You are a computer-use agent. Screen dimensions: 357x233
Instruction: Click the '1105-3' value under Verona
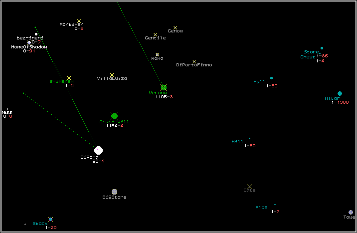164,97
